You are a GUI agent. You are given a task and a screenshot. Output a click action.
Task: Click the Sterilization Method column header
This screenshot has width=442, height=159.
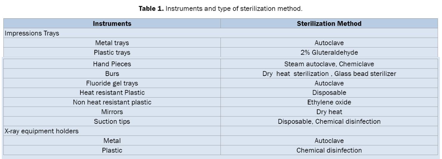point(329,24)
